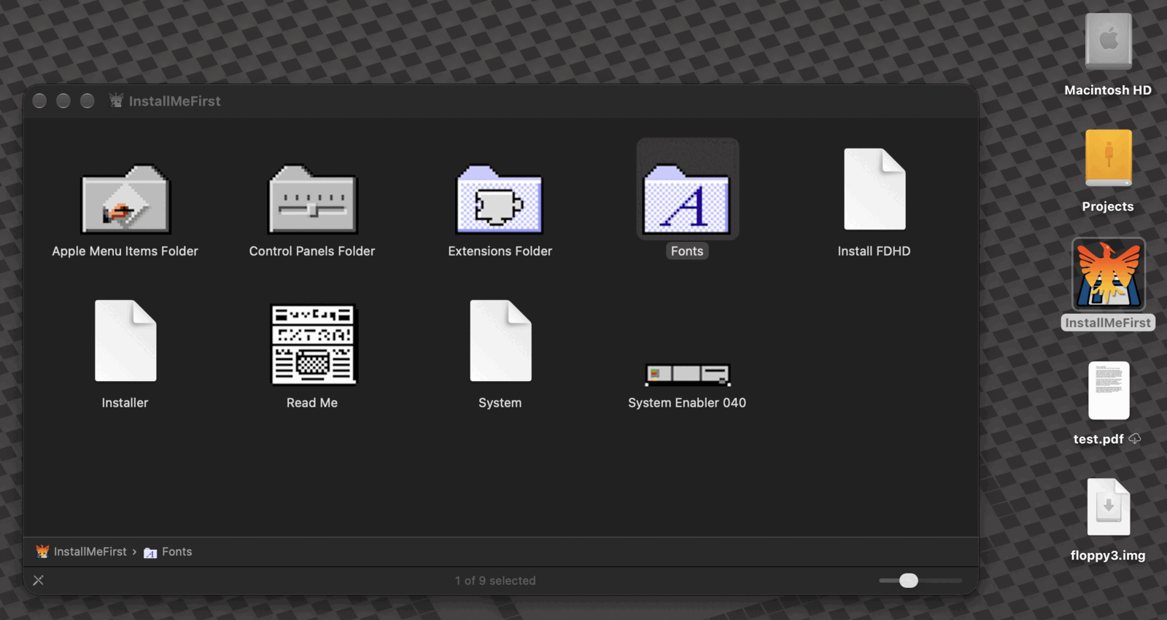Click the 'Control Panels Folder' name text

[x=312, y=251]
